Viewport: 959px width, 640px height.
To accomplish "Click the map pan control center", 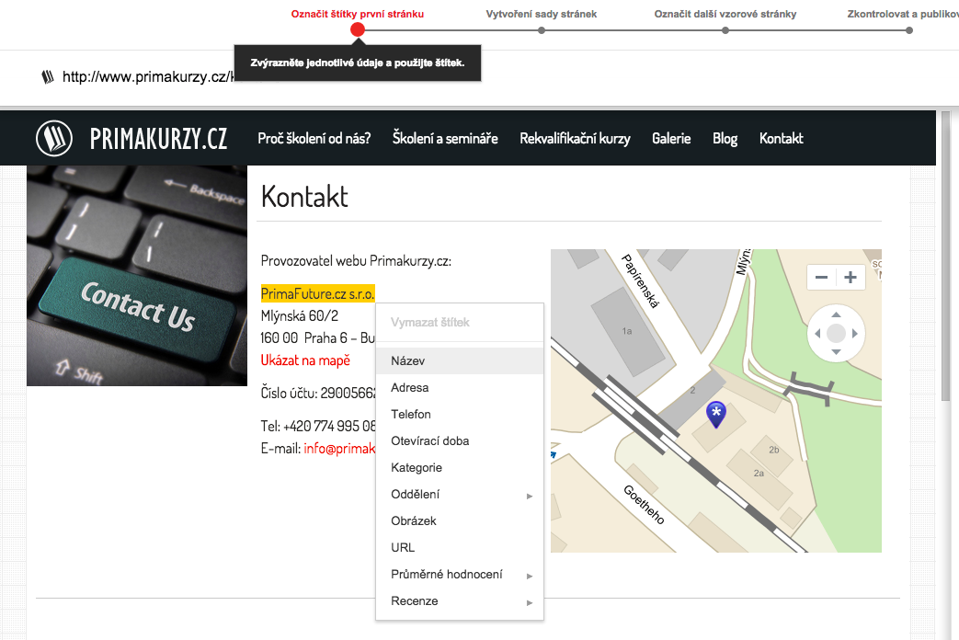I will (836, 334).
